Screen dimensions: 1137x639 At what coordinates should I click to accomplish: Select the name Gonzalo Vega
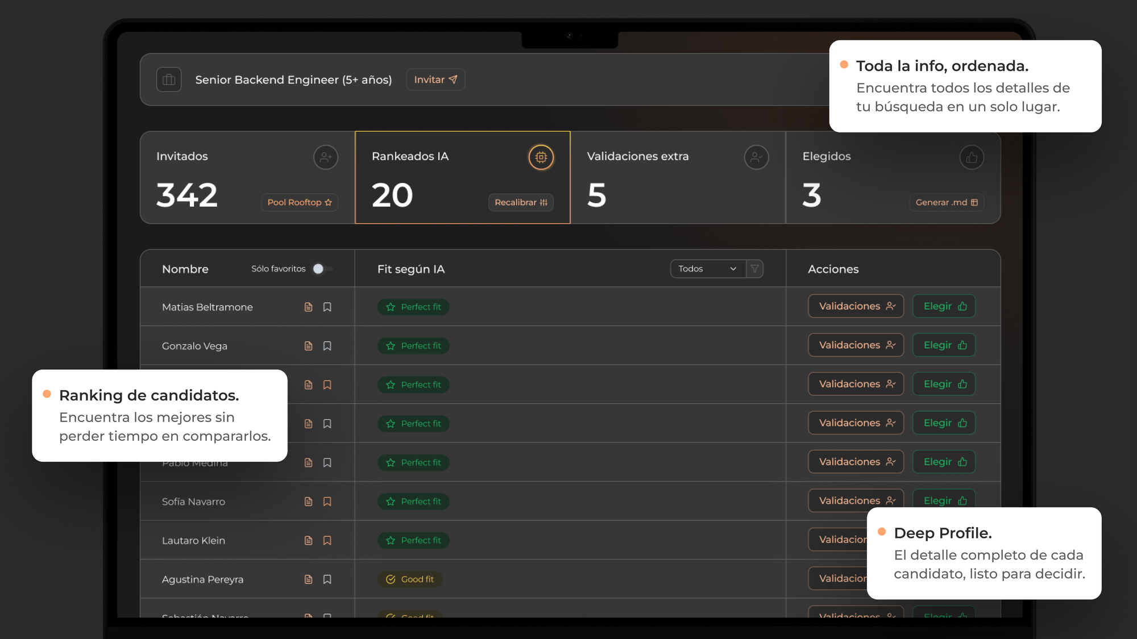tap(194, 346)
